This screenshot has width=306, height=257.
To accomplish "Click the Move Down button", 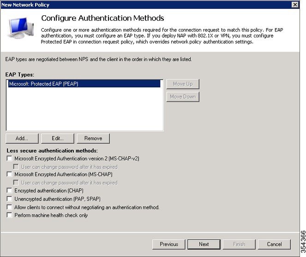I will 183,97.
